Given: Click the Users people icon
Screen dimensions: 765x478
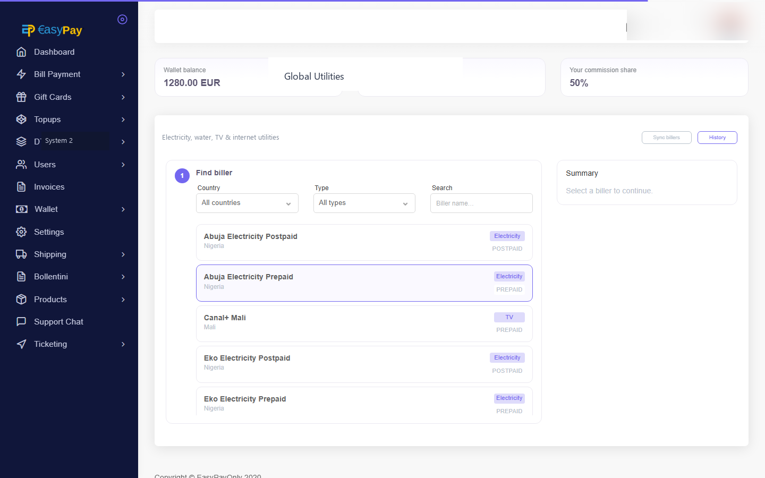Looking at the screenshot, I should point(21,165).
